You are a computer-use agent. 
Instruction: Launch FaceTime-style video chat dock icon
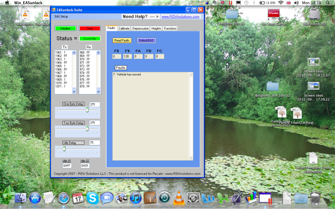107,198
